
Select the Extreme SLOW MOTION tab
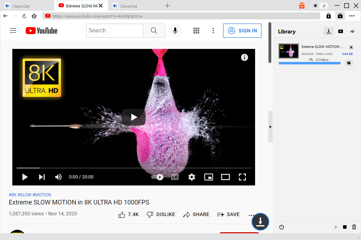coord(79,6)
